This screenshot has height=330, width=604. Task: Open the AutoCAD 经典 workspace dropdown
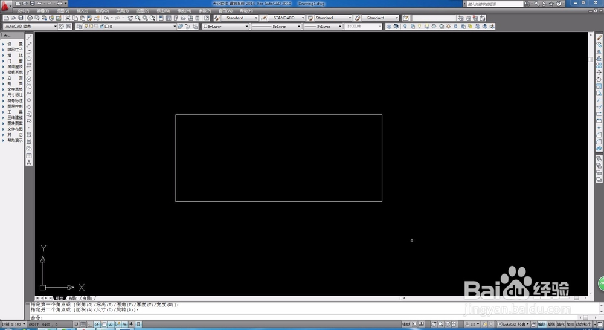pos(30,26)
